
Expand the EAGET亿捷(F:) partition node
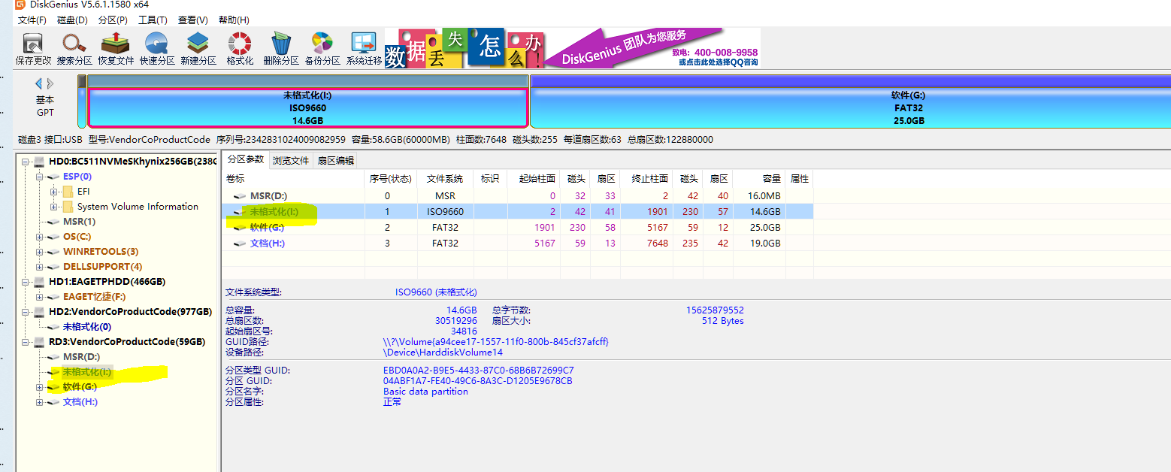38,297
